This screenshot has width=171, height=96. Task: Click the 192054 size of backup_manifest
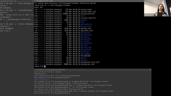coord(65,14)
